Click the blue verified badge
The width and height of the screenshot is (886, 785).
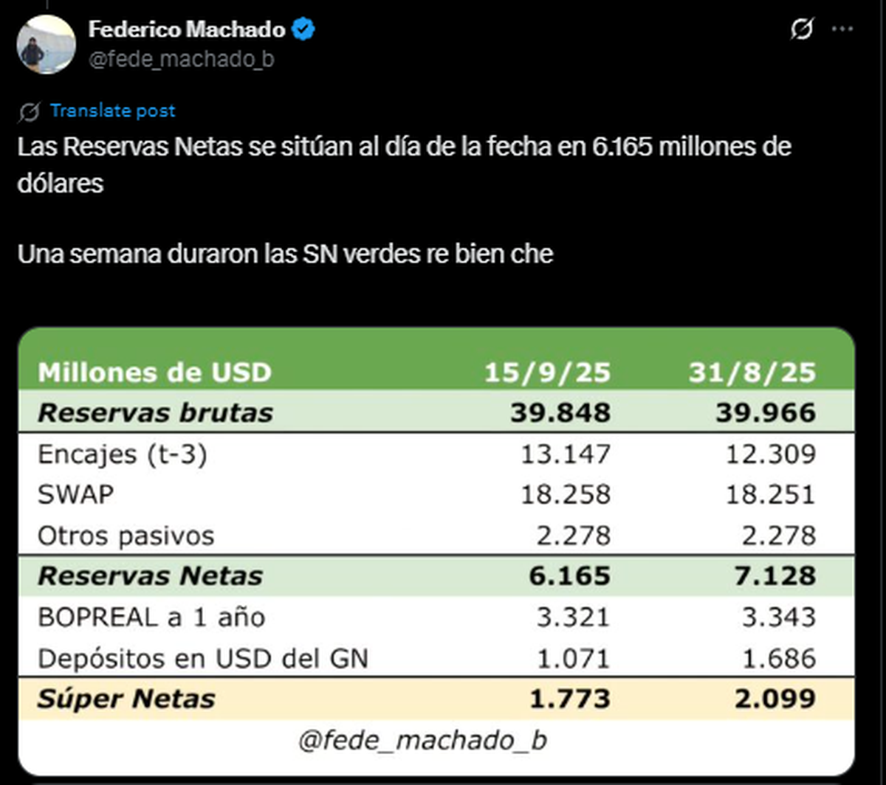305,30
